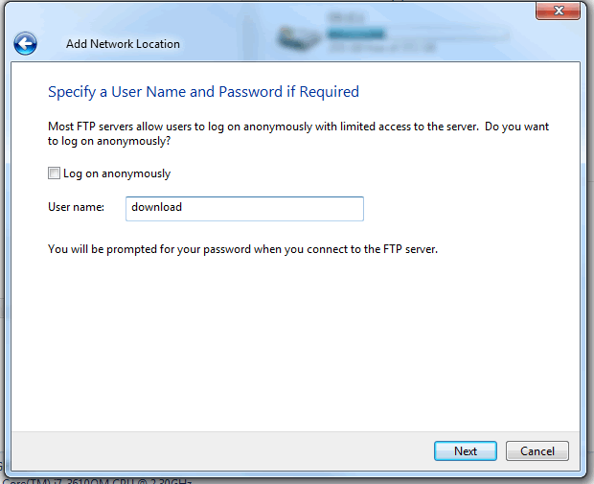The height and width of the screenshot is (484, 594).
Task: Close the Add Network Location wizard
Action: coord(561,12)
